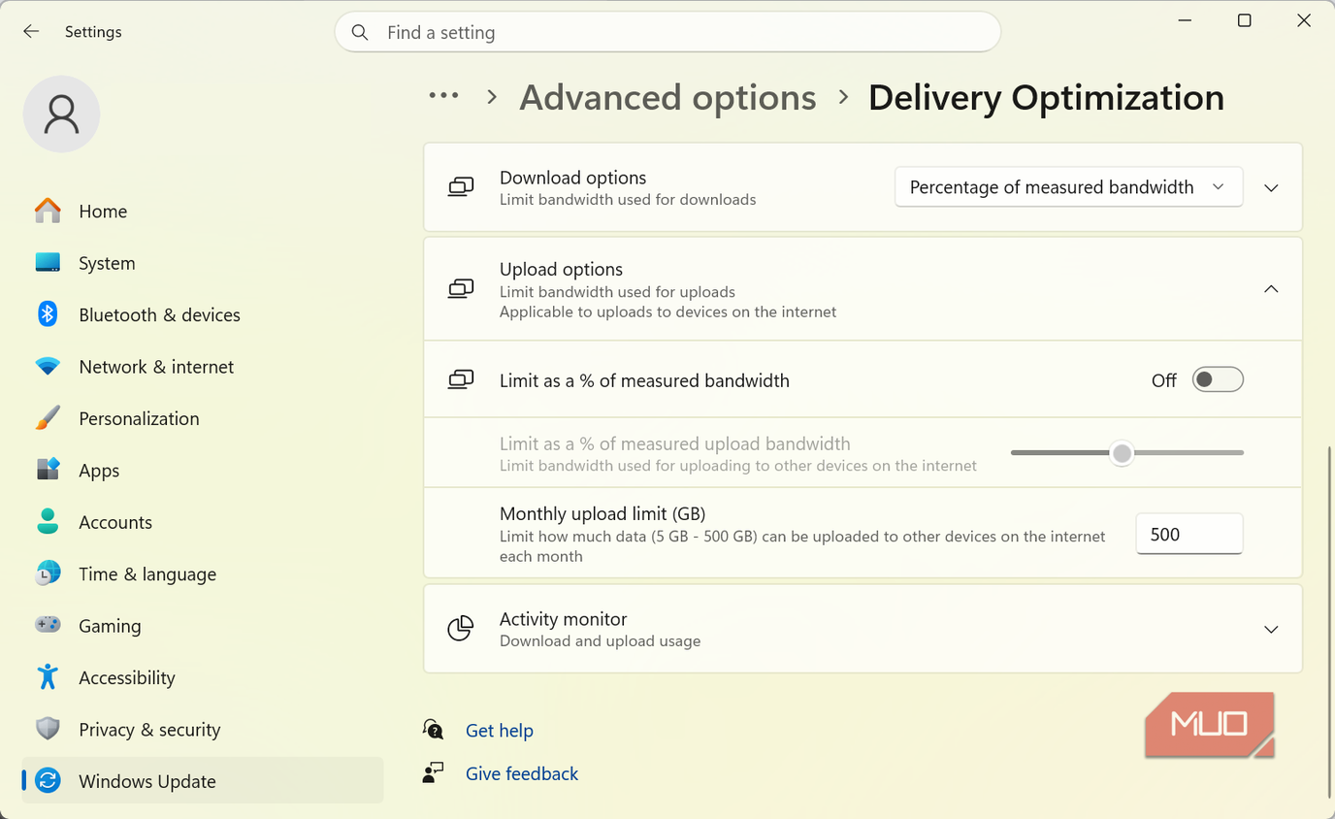Maximize the Settings window
Screen dimensions: 1335x819
[1245, 20]
